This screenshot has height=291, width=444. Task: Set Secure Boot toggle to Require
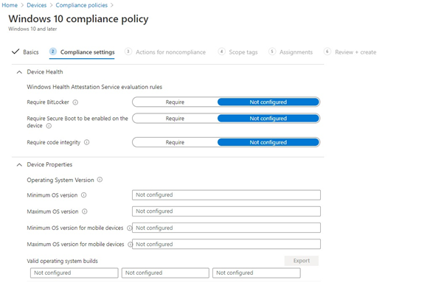175,119
